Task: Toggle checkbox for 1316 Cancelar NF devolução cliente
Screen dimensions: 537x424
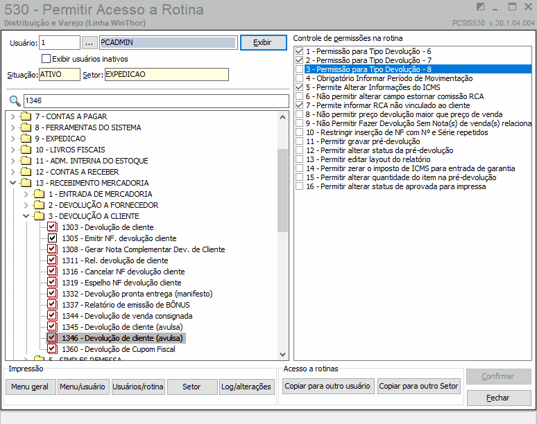Action: (52, 272)
